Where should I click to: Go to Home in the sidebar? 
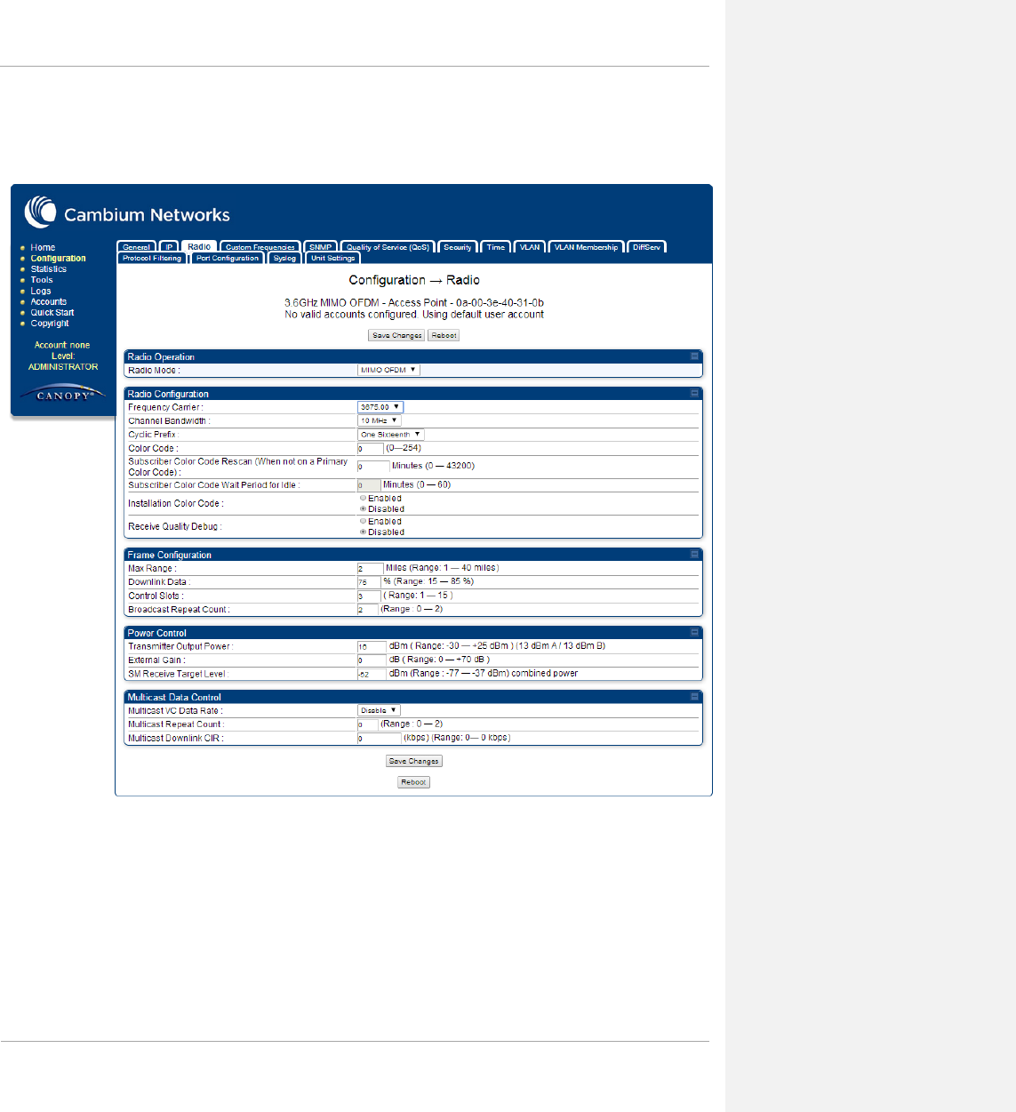click(43, 247)
